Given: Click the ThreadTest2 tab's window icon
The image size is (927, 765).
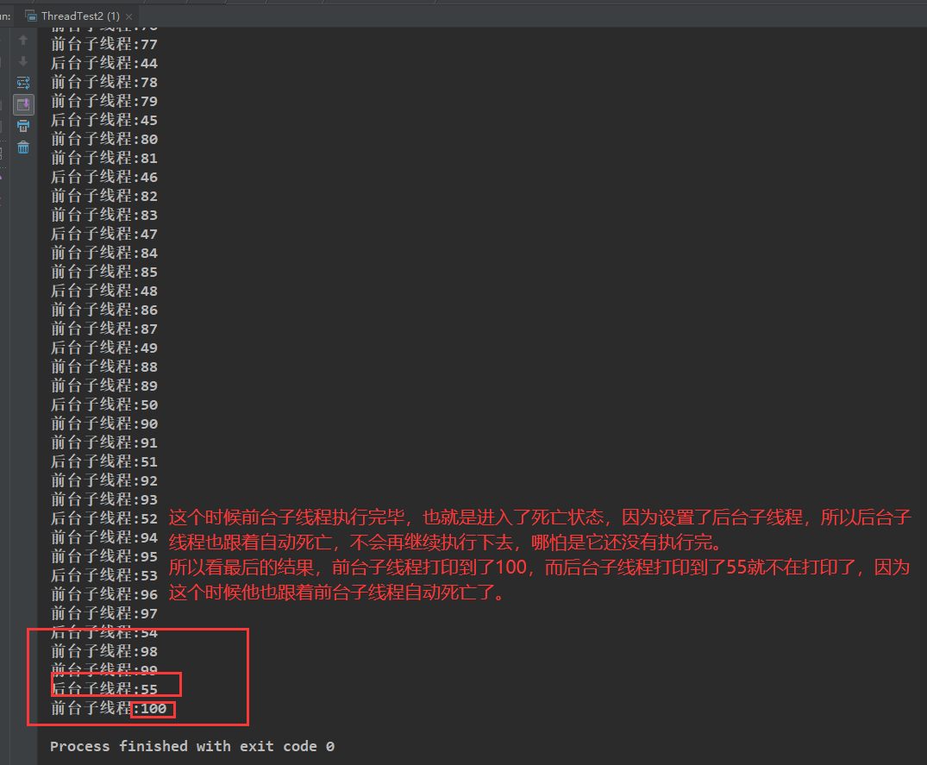Looking at the screenshot, I should point(31,16).
